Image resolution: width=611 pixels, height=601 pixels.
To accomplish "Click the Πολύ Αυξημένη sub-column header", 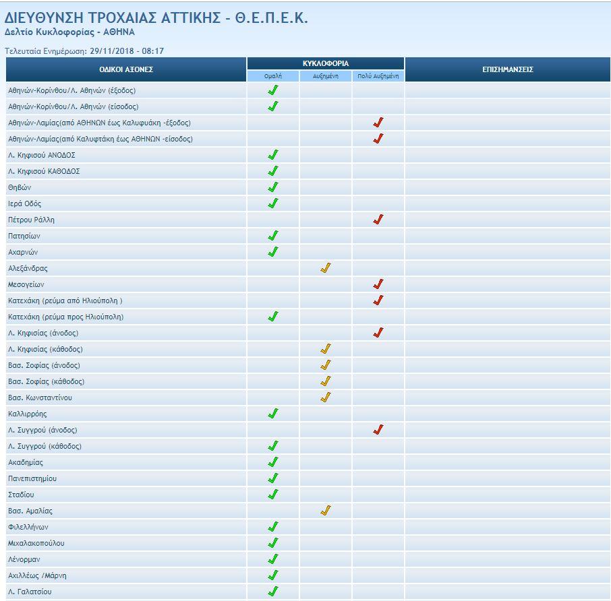I will 378,76.
